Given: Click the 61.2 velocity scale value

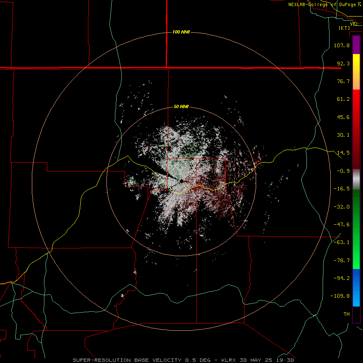Looking at the screenshot, I should (x=343, y=99).
